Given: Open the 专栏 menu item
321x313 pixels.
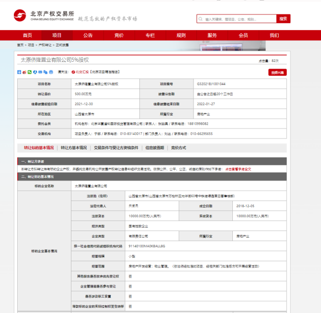Looking at the screenshot, I should [150, 35].
